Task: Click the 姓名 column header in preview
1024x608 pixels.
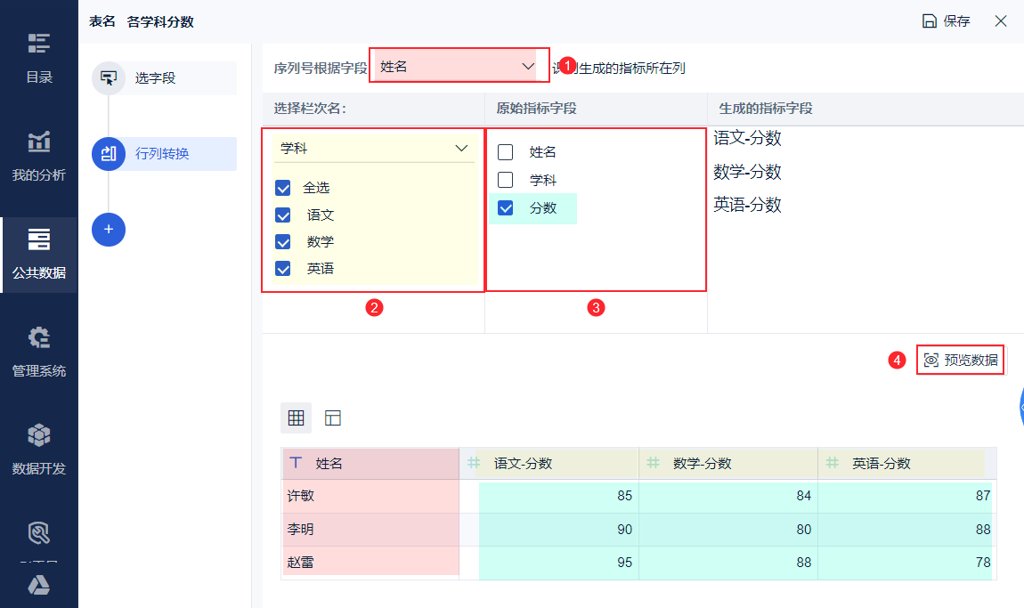Action: pos(329,463)
